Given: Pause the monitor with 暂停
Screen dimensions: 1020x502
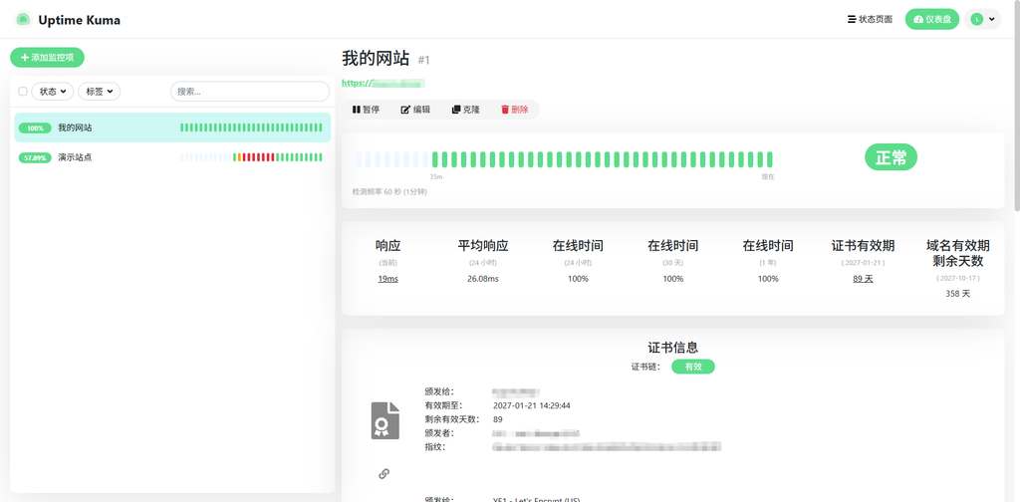Looking at the screenshot, I should (x=366, y=110).
